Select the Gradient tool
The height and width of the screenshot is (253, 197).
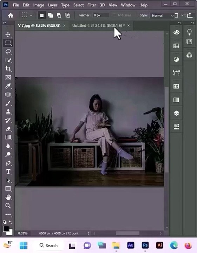pyautogui.click(x=8, y=137)
